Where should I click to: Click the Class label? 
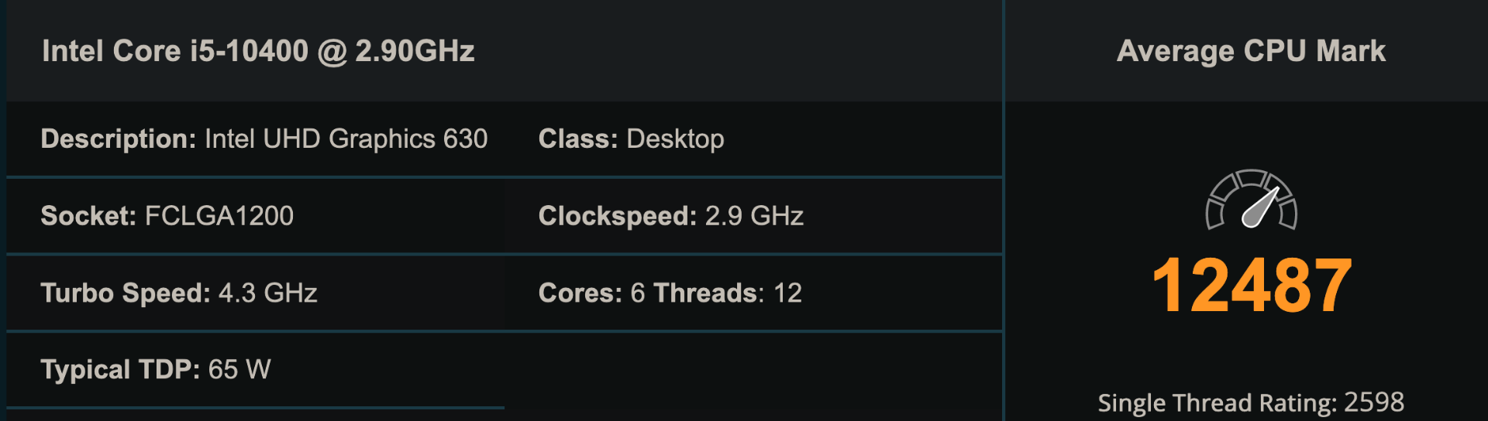click(x=577, y=139)
